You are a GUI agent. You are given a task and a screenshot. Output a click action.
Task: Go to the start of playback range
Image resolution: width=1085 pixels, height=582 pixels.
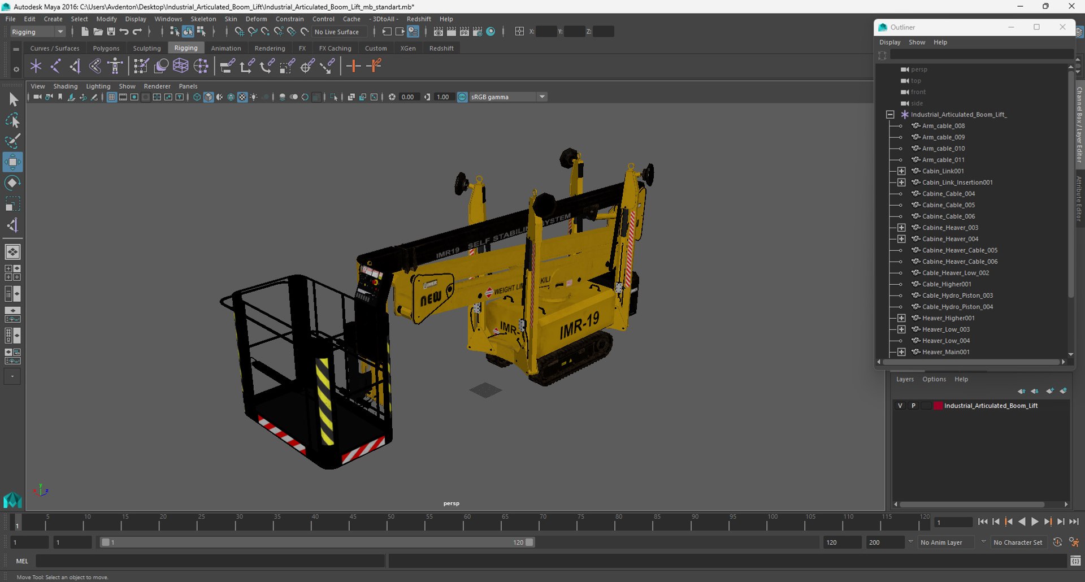[x=982, y=522]
